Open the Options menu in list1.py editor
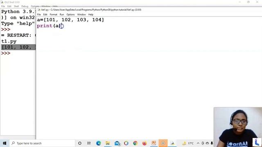Image resolution: width=262 pixels, height=147 pixels. 70,15
